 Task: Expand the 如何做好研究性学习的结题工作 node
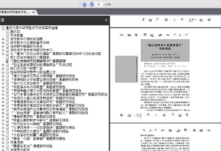[3, 72]
